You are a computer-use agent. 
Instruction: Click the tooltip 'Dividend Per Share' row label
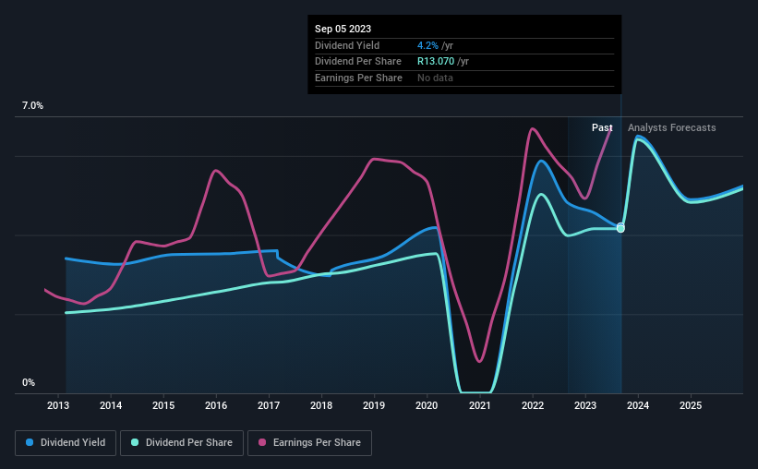[358, 62]
